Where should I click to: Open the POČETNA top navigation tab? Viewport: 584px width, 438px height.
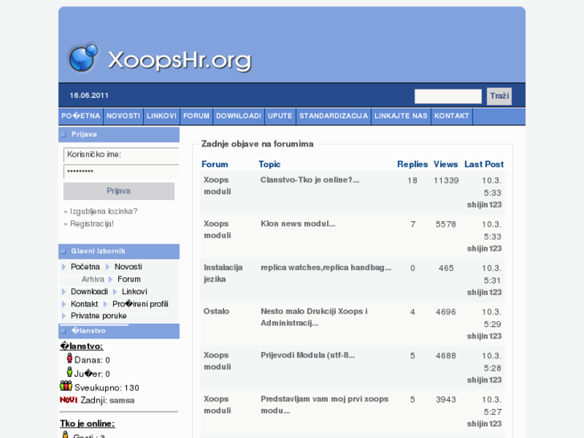coord(81,116)
